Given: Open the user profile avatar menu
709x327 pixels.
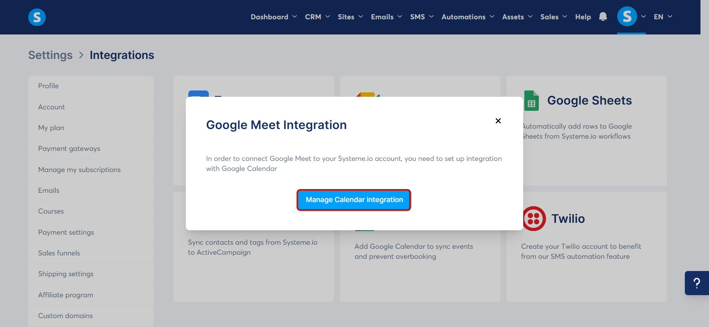Looking at the screenshot, I should [627, 17].
